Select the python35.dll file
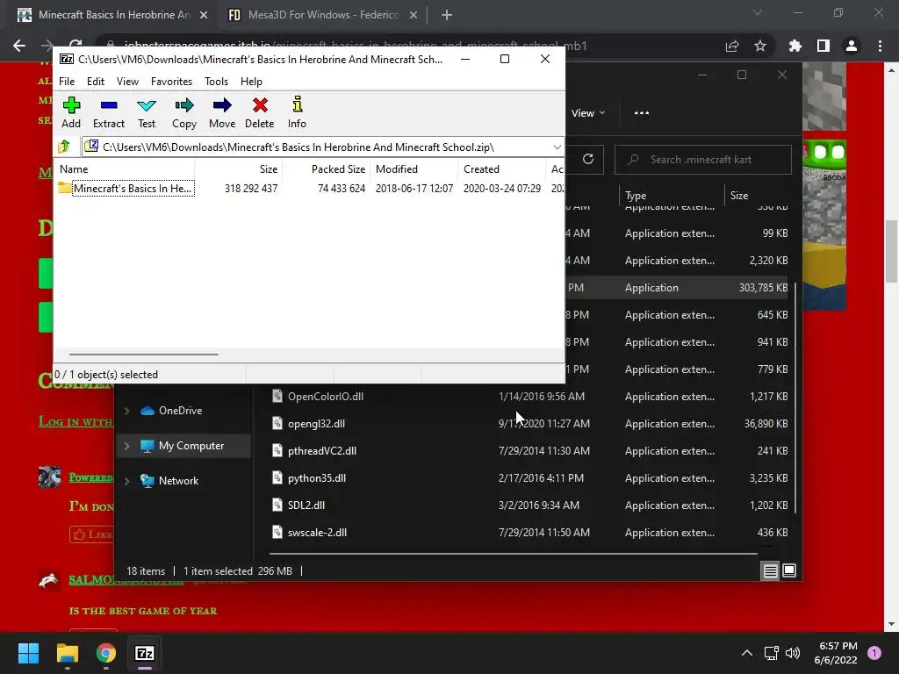Screen dimensions: 899x674 pyautogui.click(x=316, y=478)
